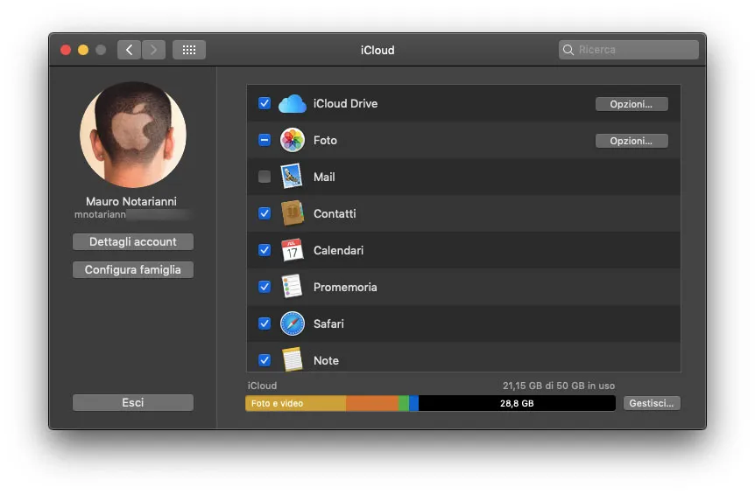Click the Ricerca search field

[628, 50]
